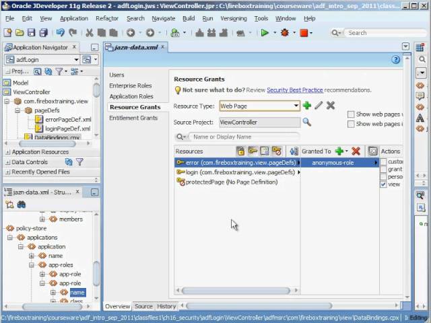The height and width of the screenshot is (323, 431).
Task: Open the Refactor menu
Action: [x=107, y=18]
